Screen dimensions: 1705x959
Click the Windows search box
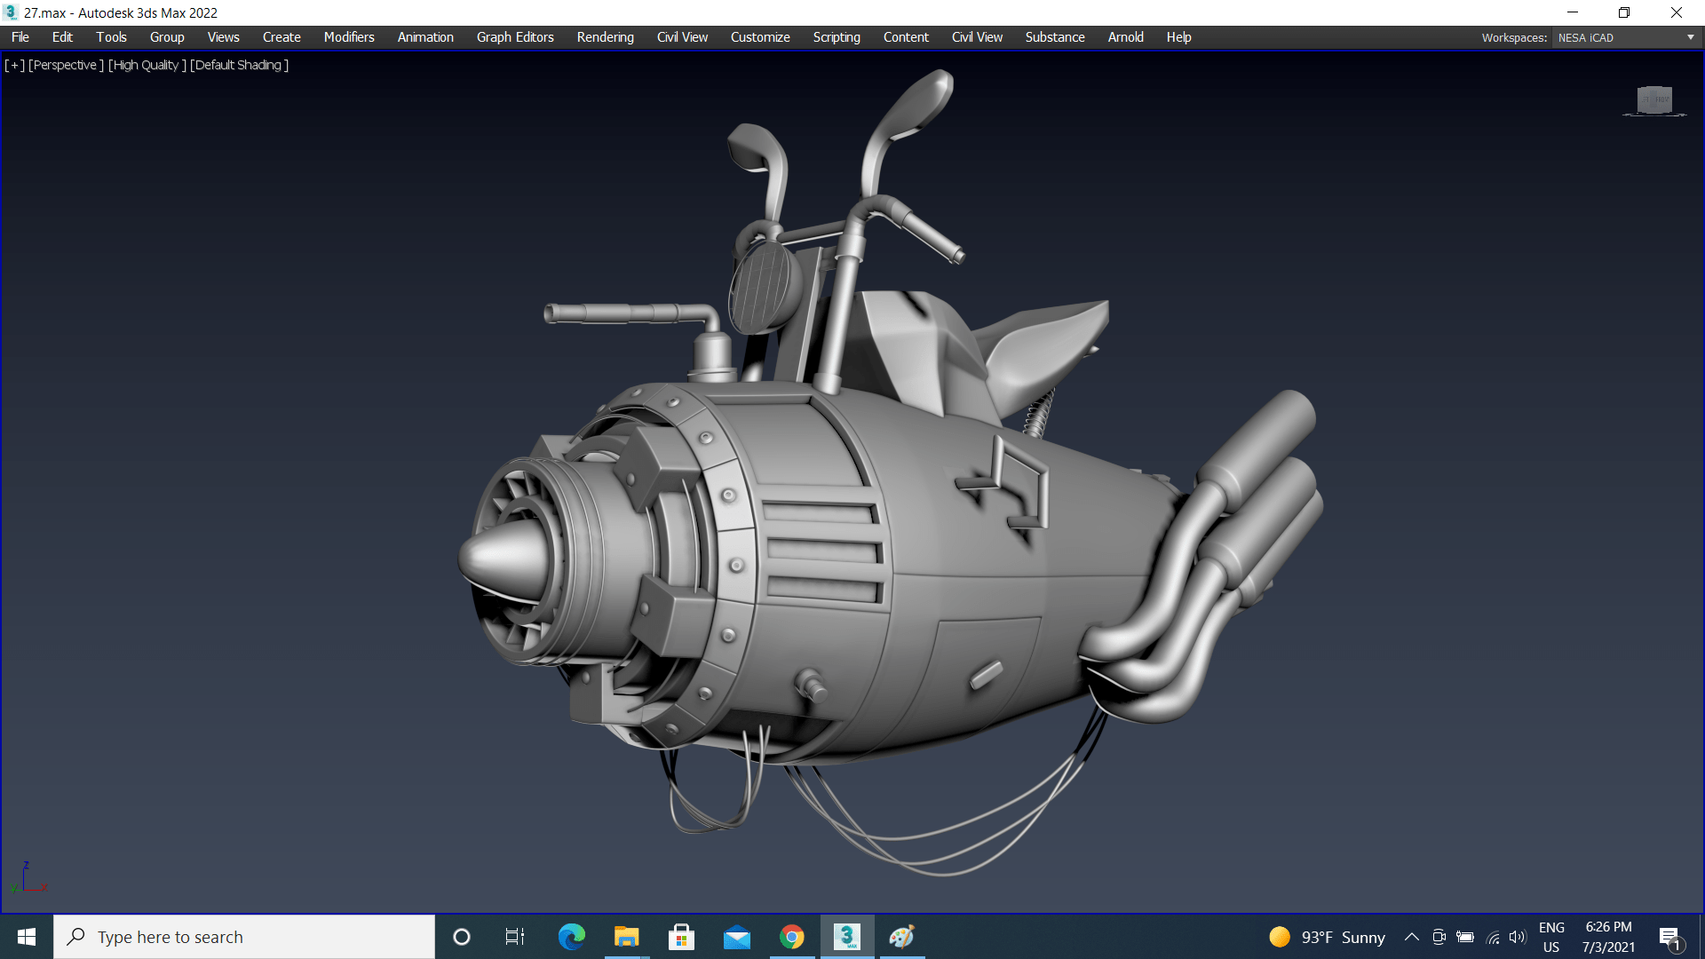tap(244, 937)
